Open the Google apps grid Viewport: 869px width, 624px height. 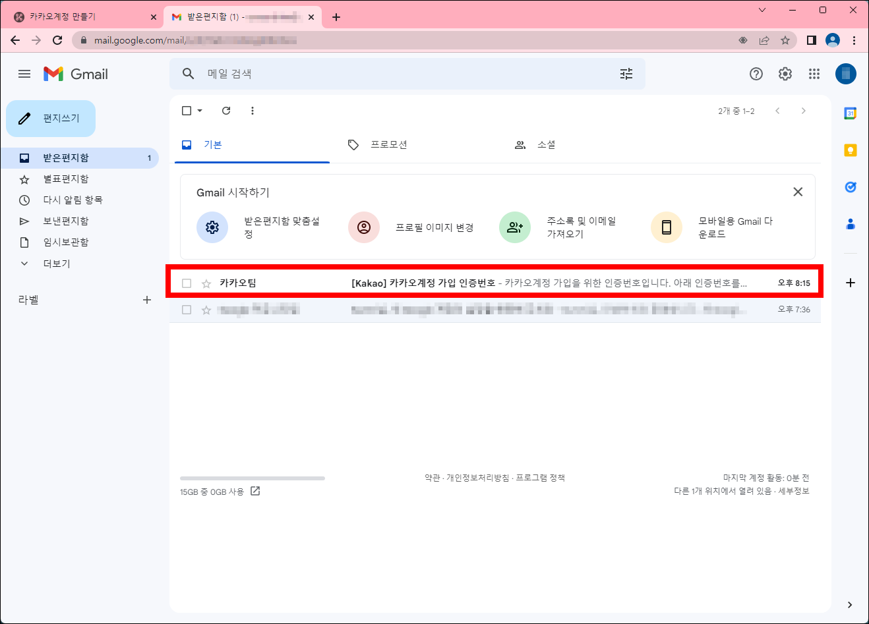click(x=814, y=74)
